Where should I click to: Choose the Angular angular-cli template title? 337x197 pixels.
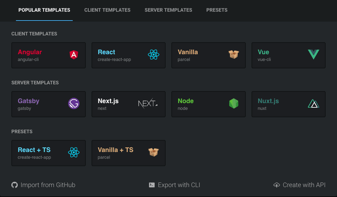[30, 52]
